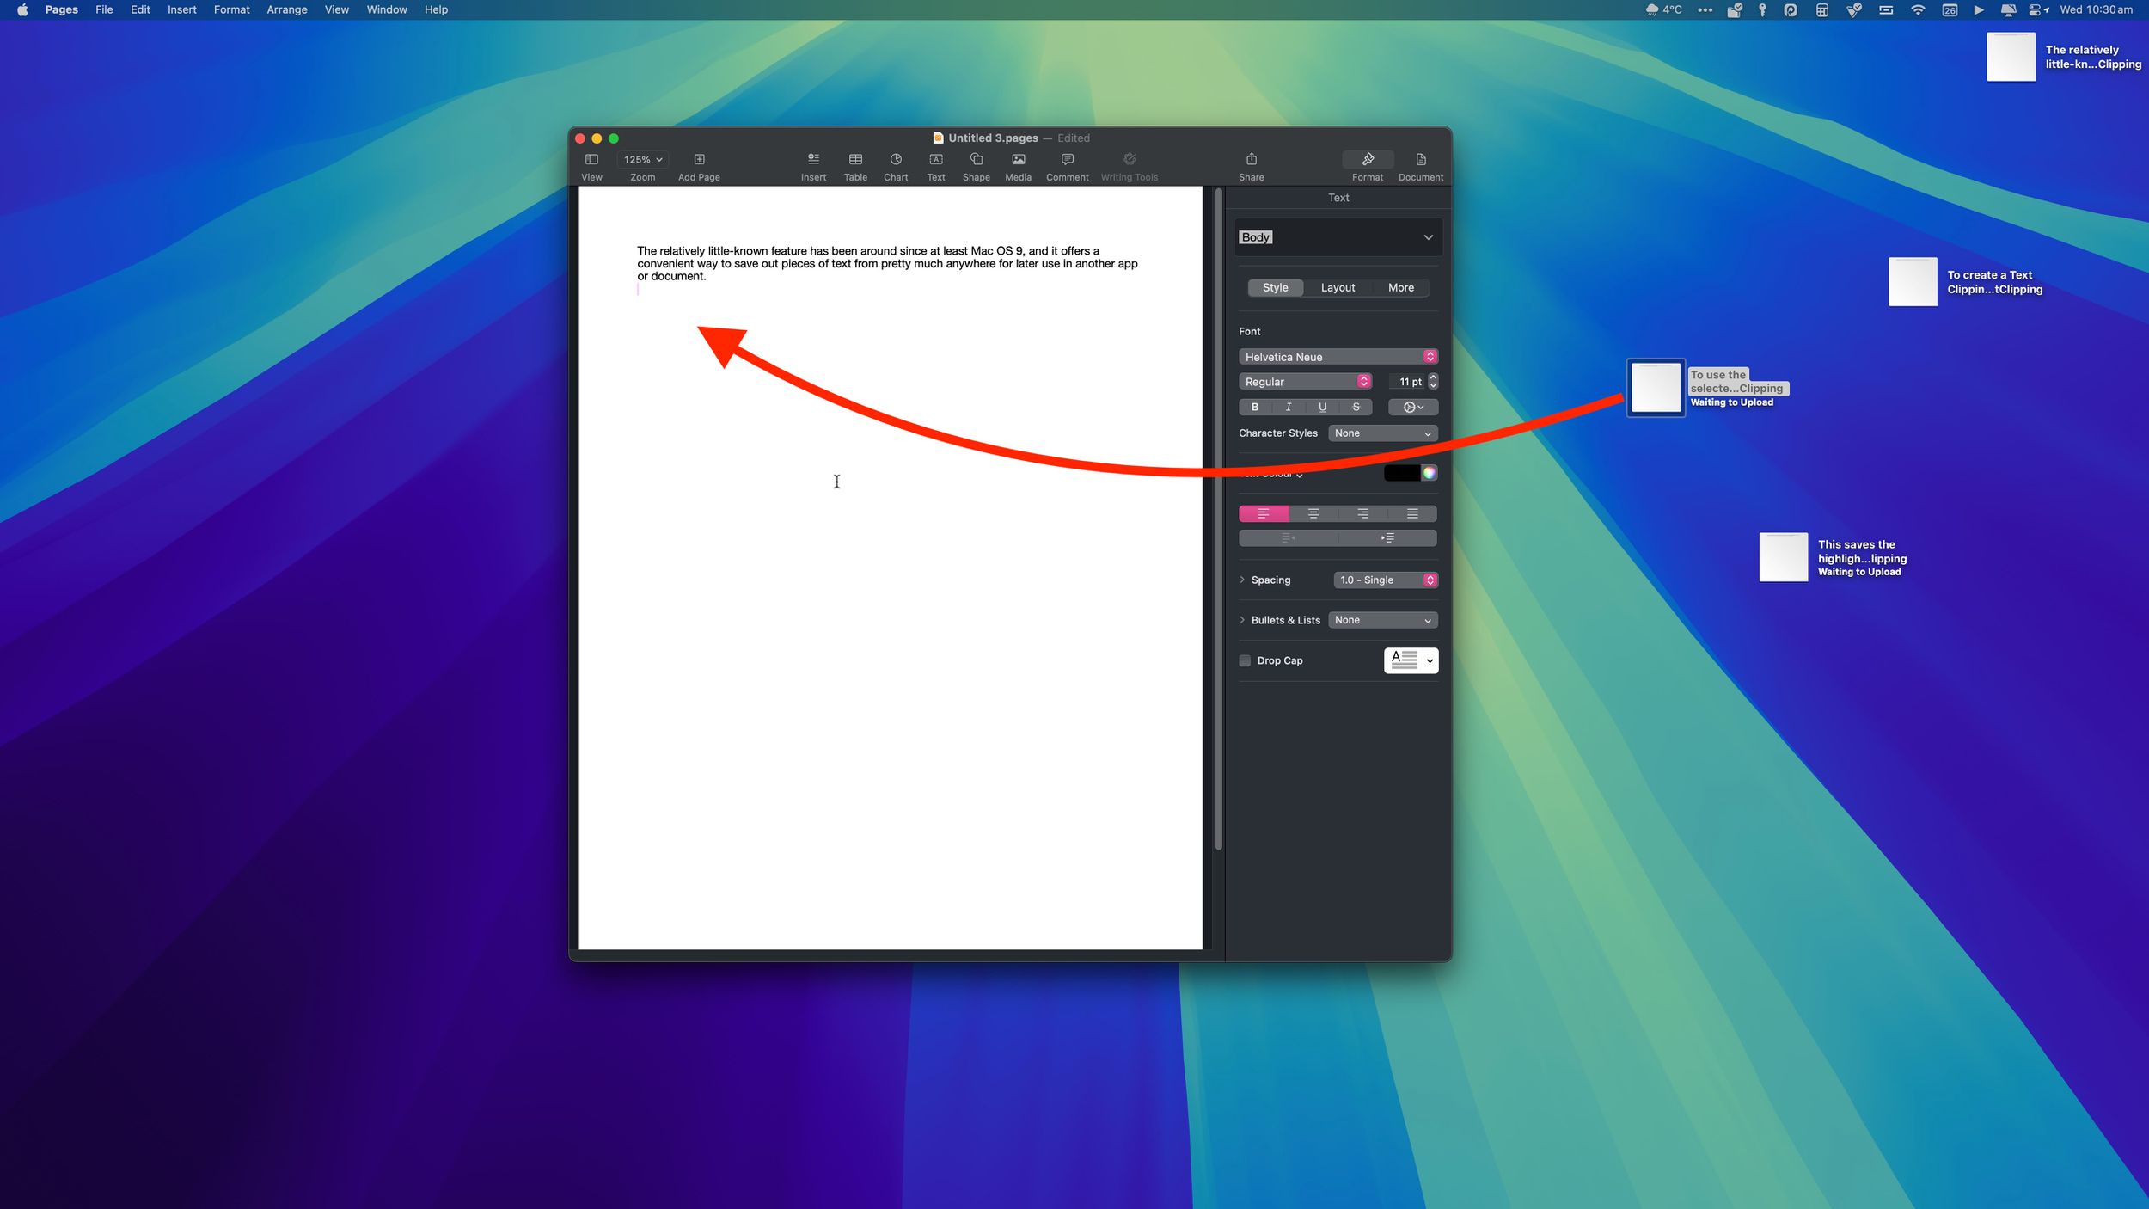Switch to the Layout tab
The height and width of the screenshot is (1209, 2149).
tap(1338, 287)
